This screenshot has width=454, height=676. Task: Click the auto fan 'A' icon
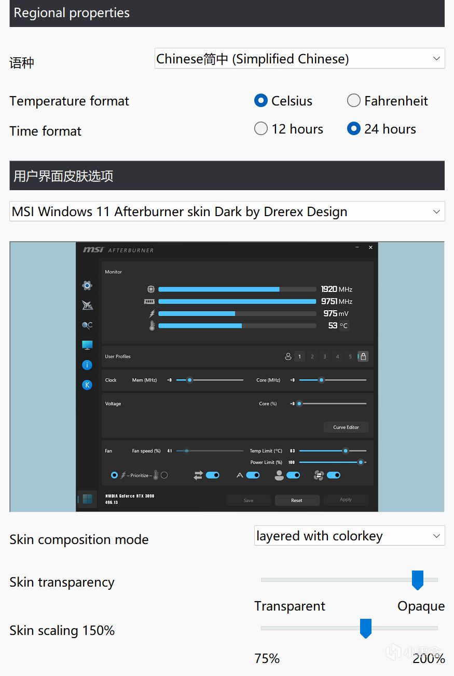coord(240,475)
